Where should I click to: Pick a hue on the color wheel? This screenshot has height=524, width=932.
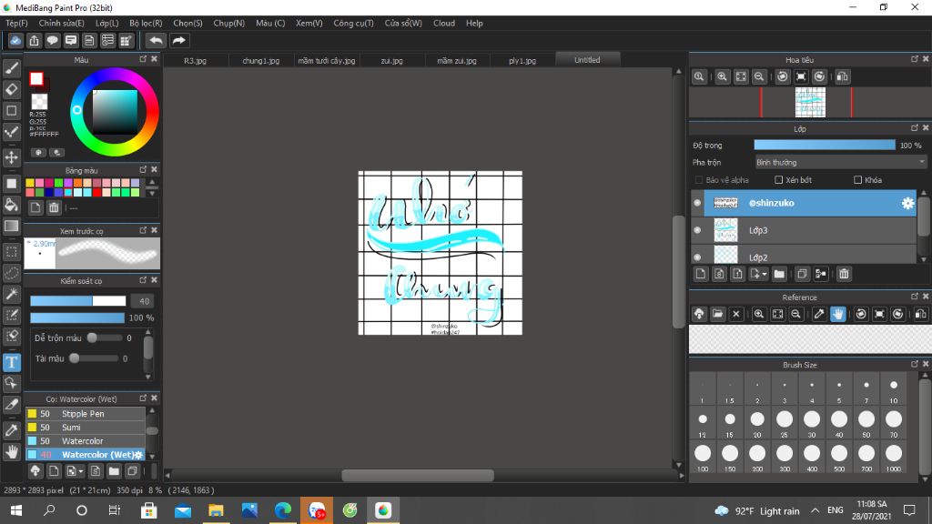[x=114, y=112]
